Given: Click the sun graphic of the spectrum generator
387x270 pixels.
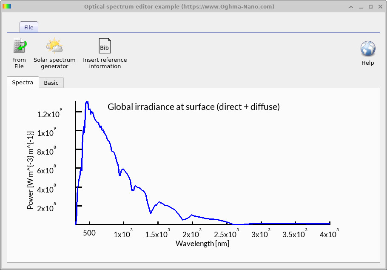Looking at the screenshot, I should [x=54, y=45].
